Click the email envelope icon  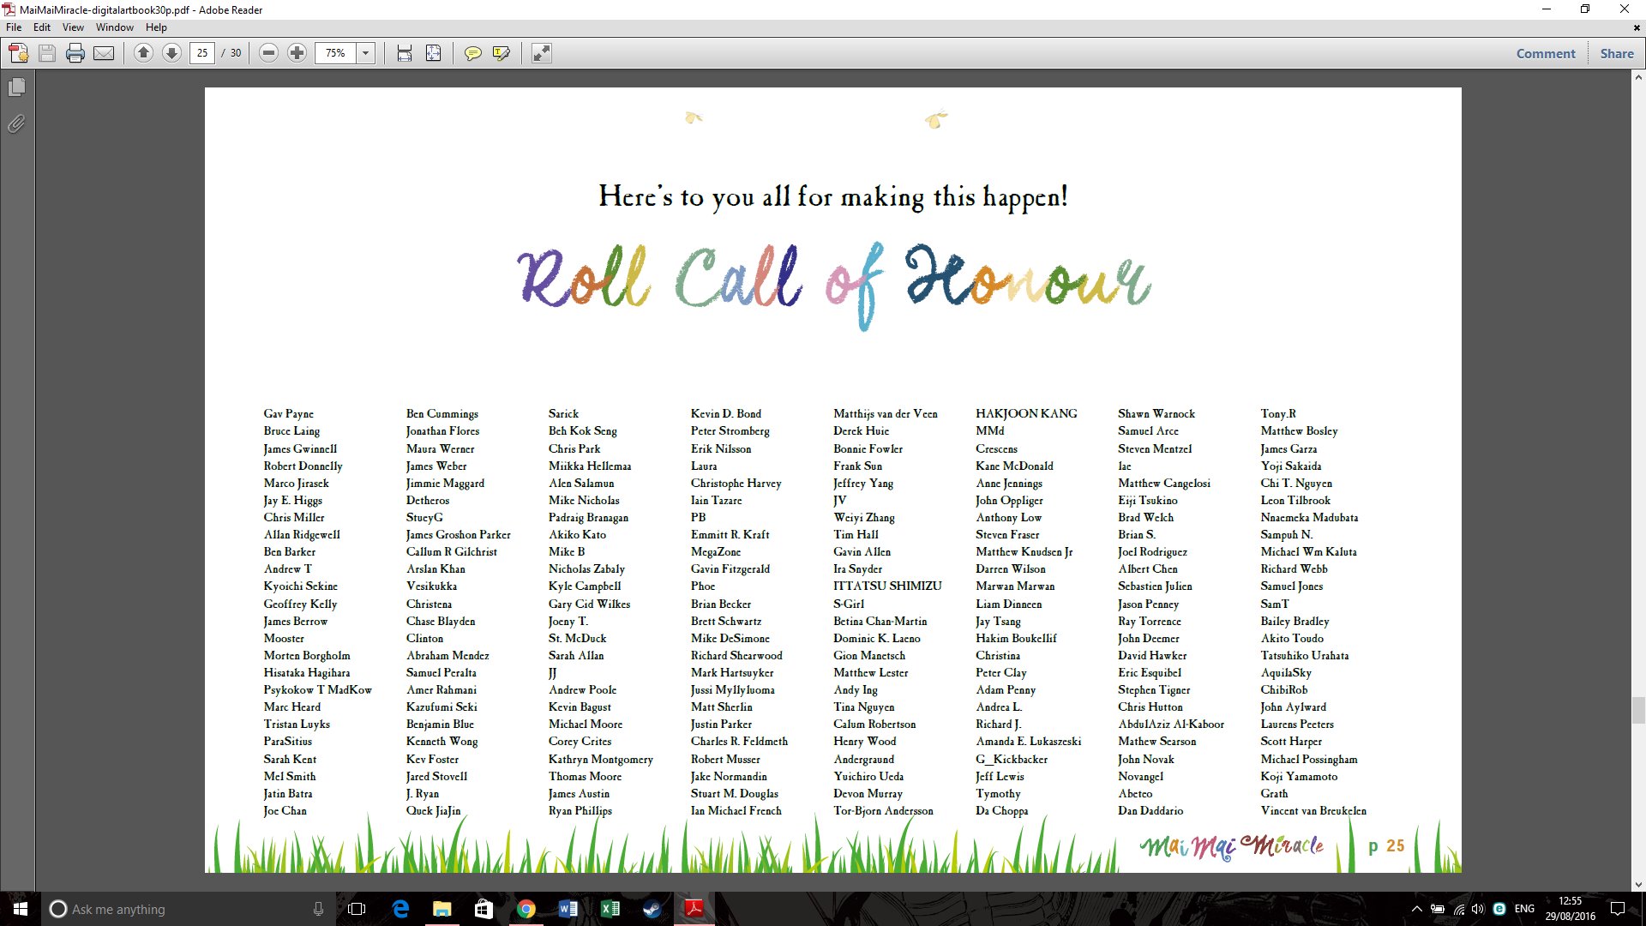point(104,53)
